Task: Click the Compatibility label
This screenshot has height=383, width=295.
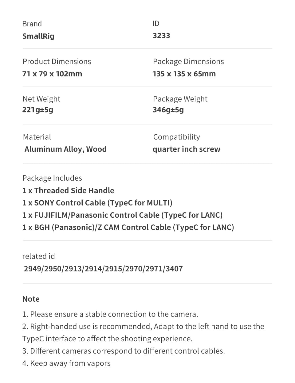Action: click(176, 137)
